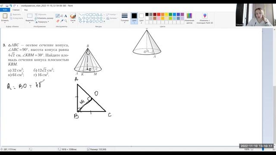Choose the right arrow shape
The width and height of the screenshot is (276, 155).
[x=94, y=18]
